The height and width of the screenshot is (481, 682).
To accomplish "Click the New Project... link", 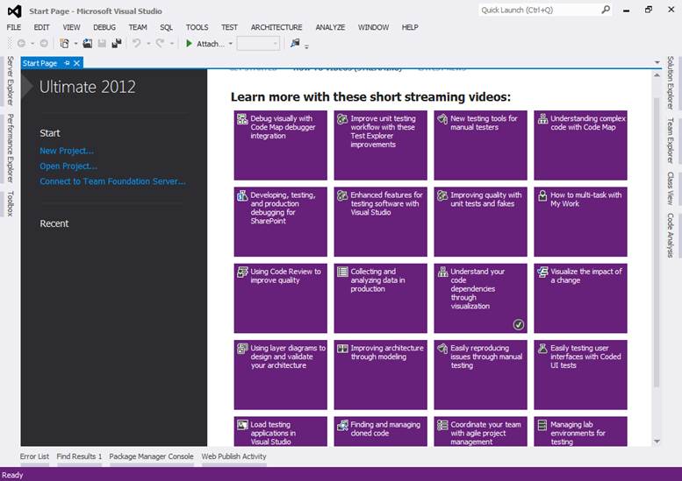I will 67,151.
